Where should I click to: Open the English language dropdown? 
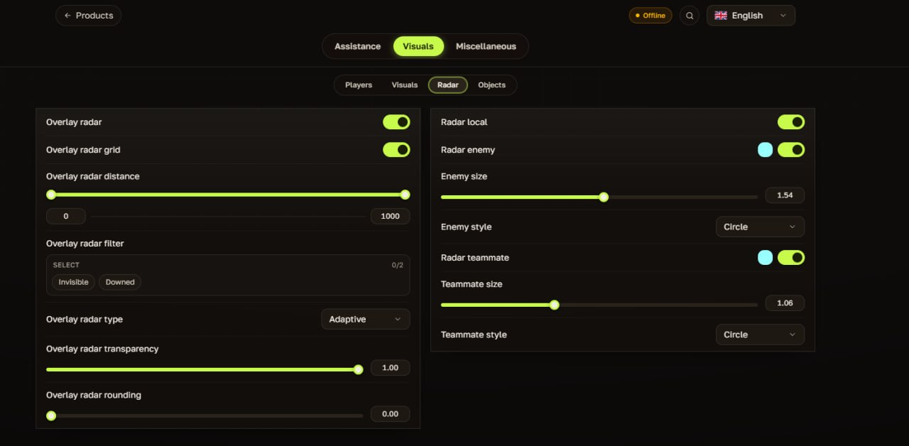tap(751, 16)
